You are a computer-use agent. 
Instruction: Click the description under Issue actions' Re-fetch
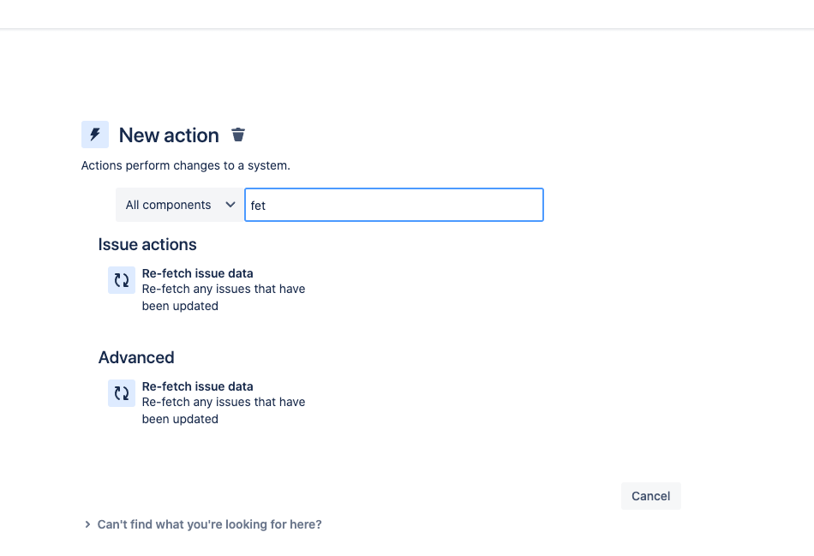223,297
